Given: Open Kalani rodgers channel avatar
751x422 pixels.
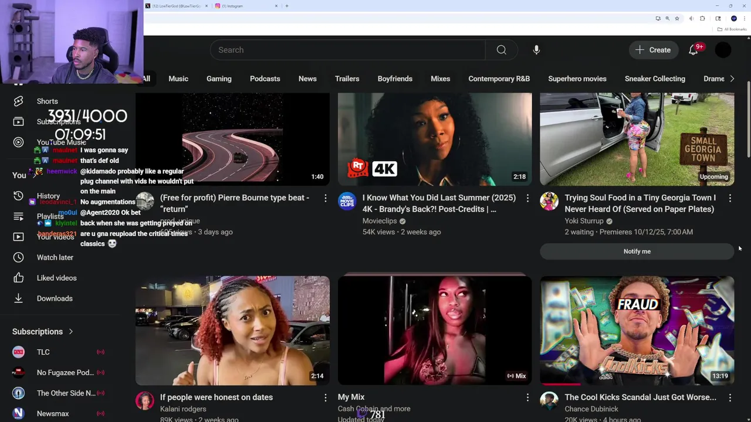Looking at the screenshot, I should coord(144,401).
